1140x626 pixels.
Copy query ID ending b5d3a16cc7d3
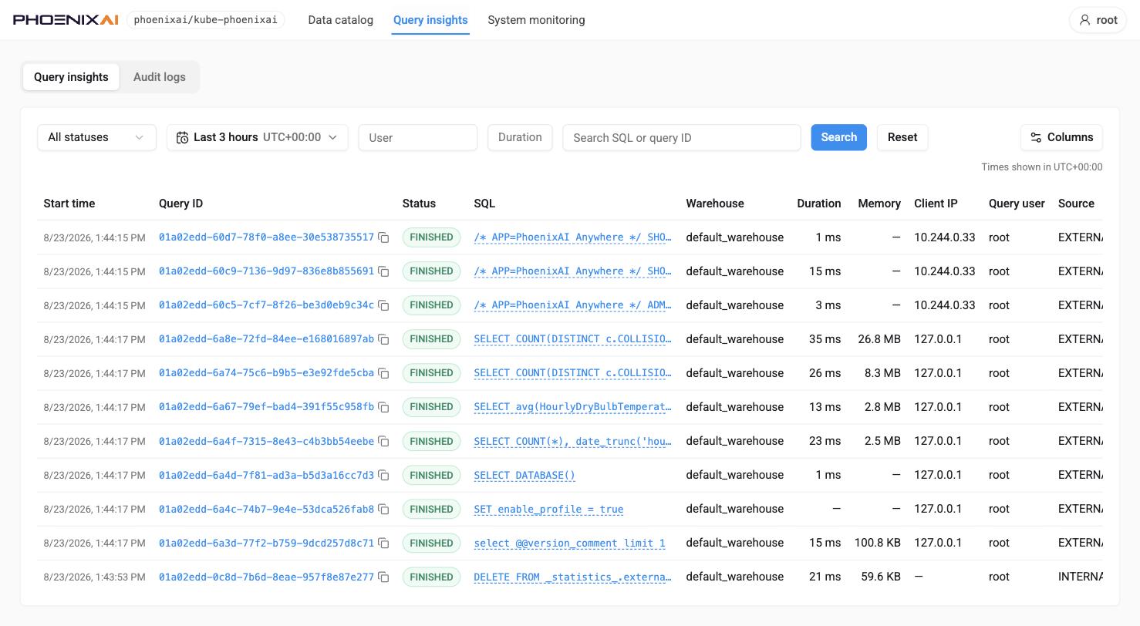point(383,475)
